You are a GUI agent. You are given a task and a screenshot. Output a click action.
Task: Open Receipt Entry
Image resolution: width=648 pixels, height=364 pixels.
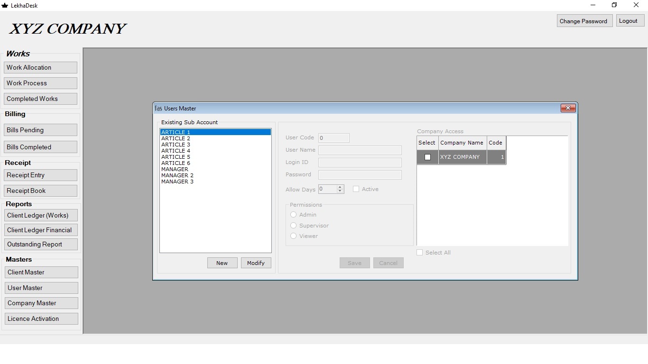pos(40,175)
